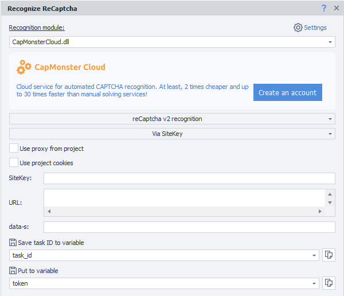Click the help question mark icon
The image size is (344, 296).
[x=324, y=8]
